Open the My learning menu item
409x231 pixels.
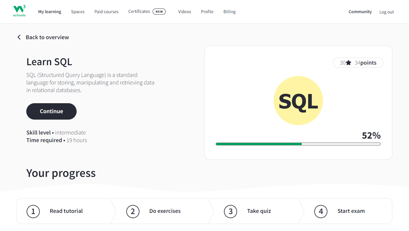50,12
